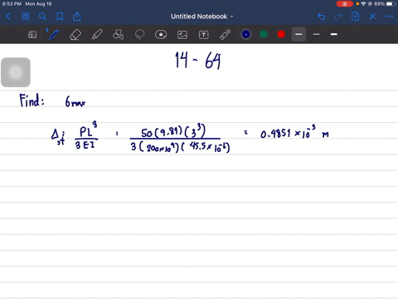
Task: Bookmark the current page
Action: 60,17
